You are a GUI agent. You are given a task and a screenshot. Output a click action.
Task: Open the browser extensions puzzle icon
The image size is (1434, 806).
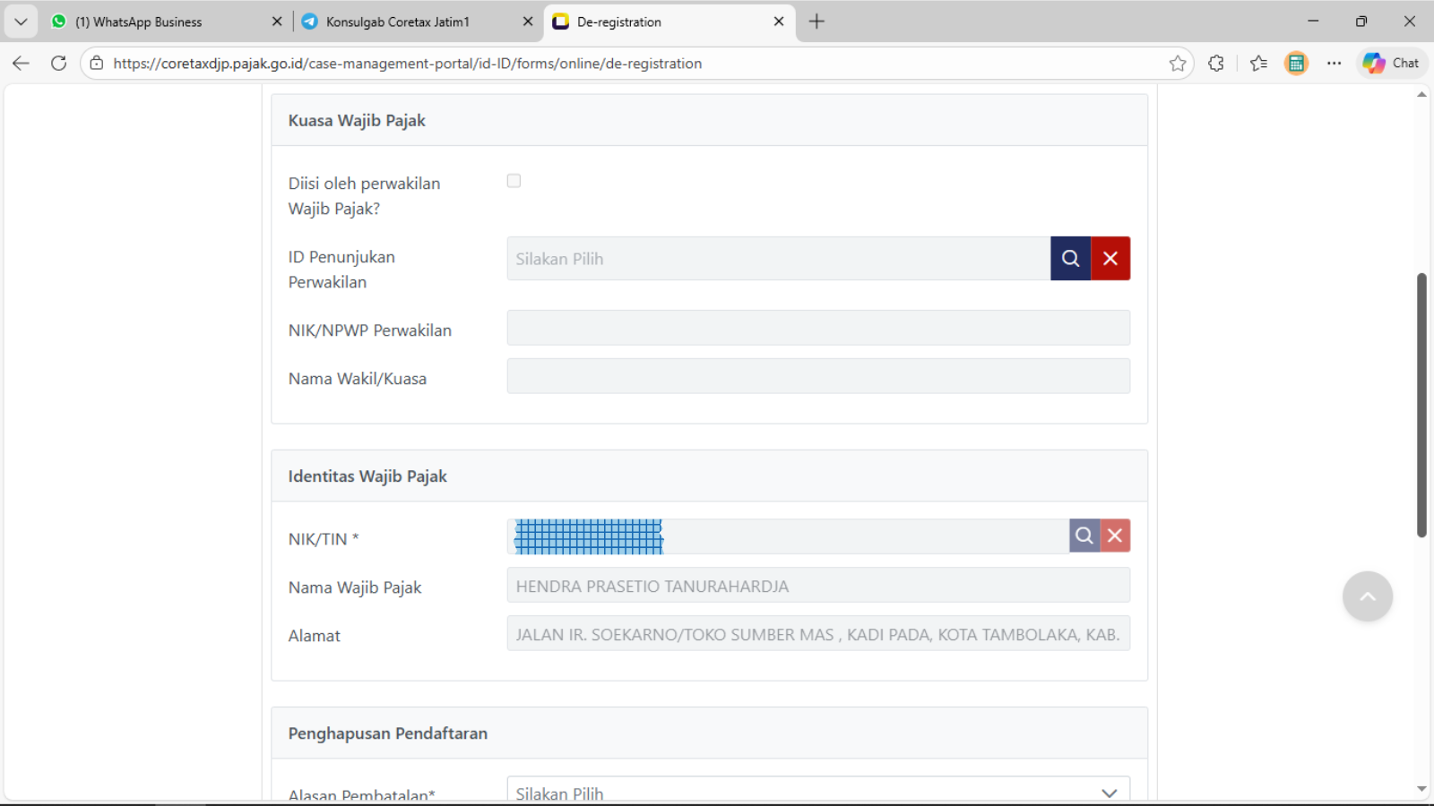pyautogui.click(x=1216, y=64)
